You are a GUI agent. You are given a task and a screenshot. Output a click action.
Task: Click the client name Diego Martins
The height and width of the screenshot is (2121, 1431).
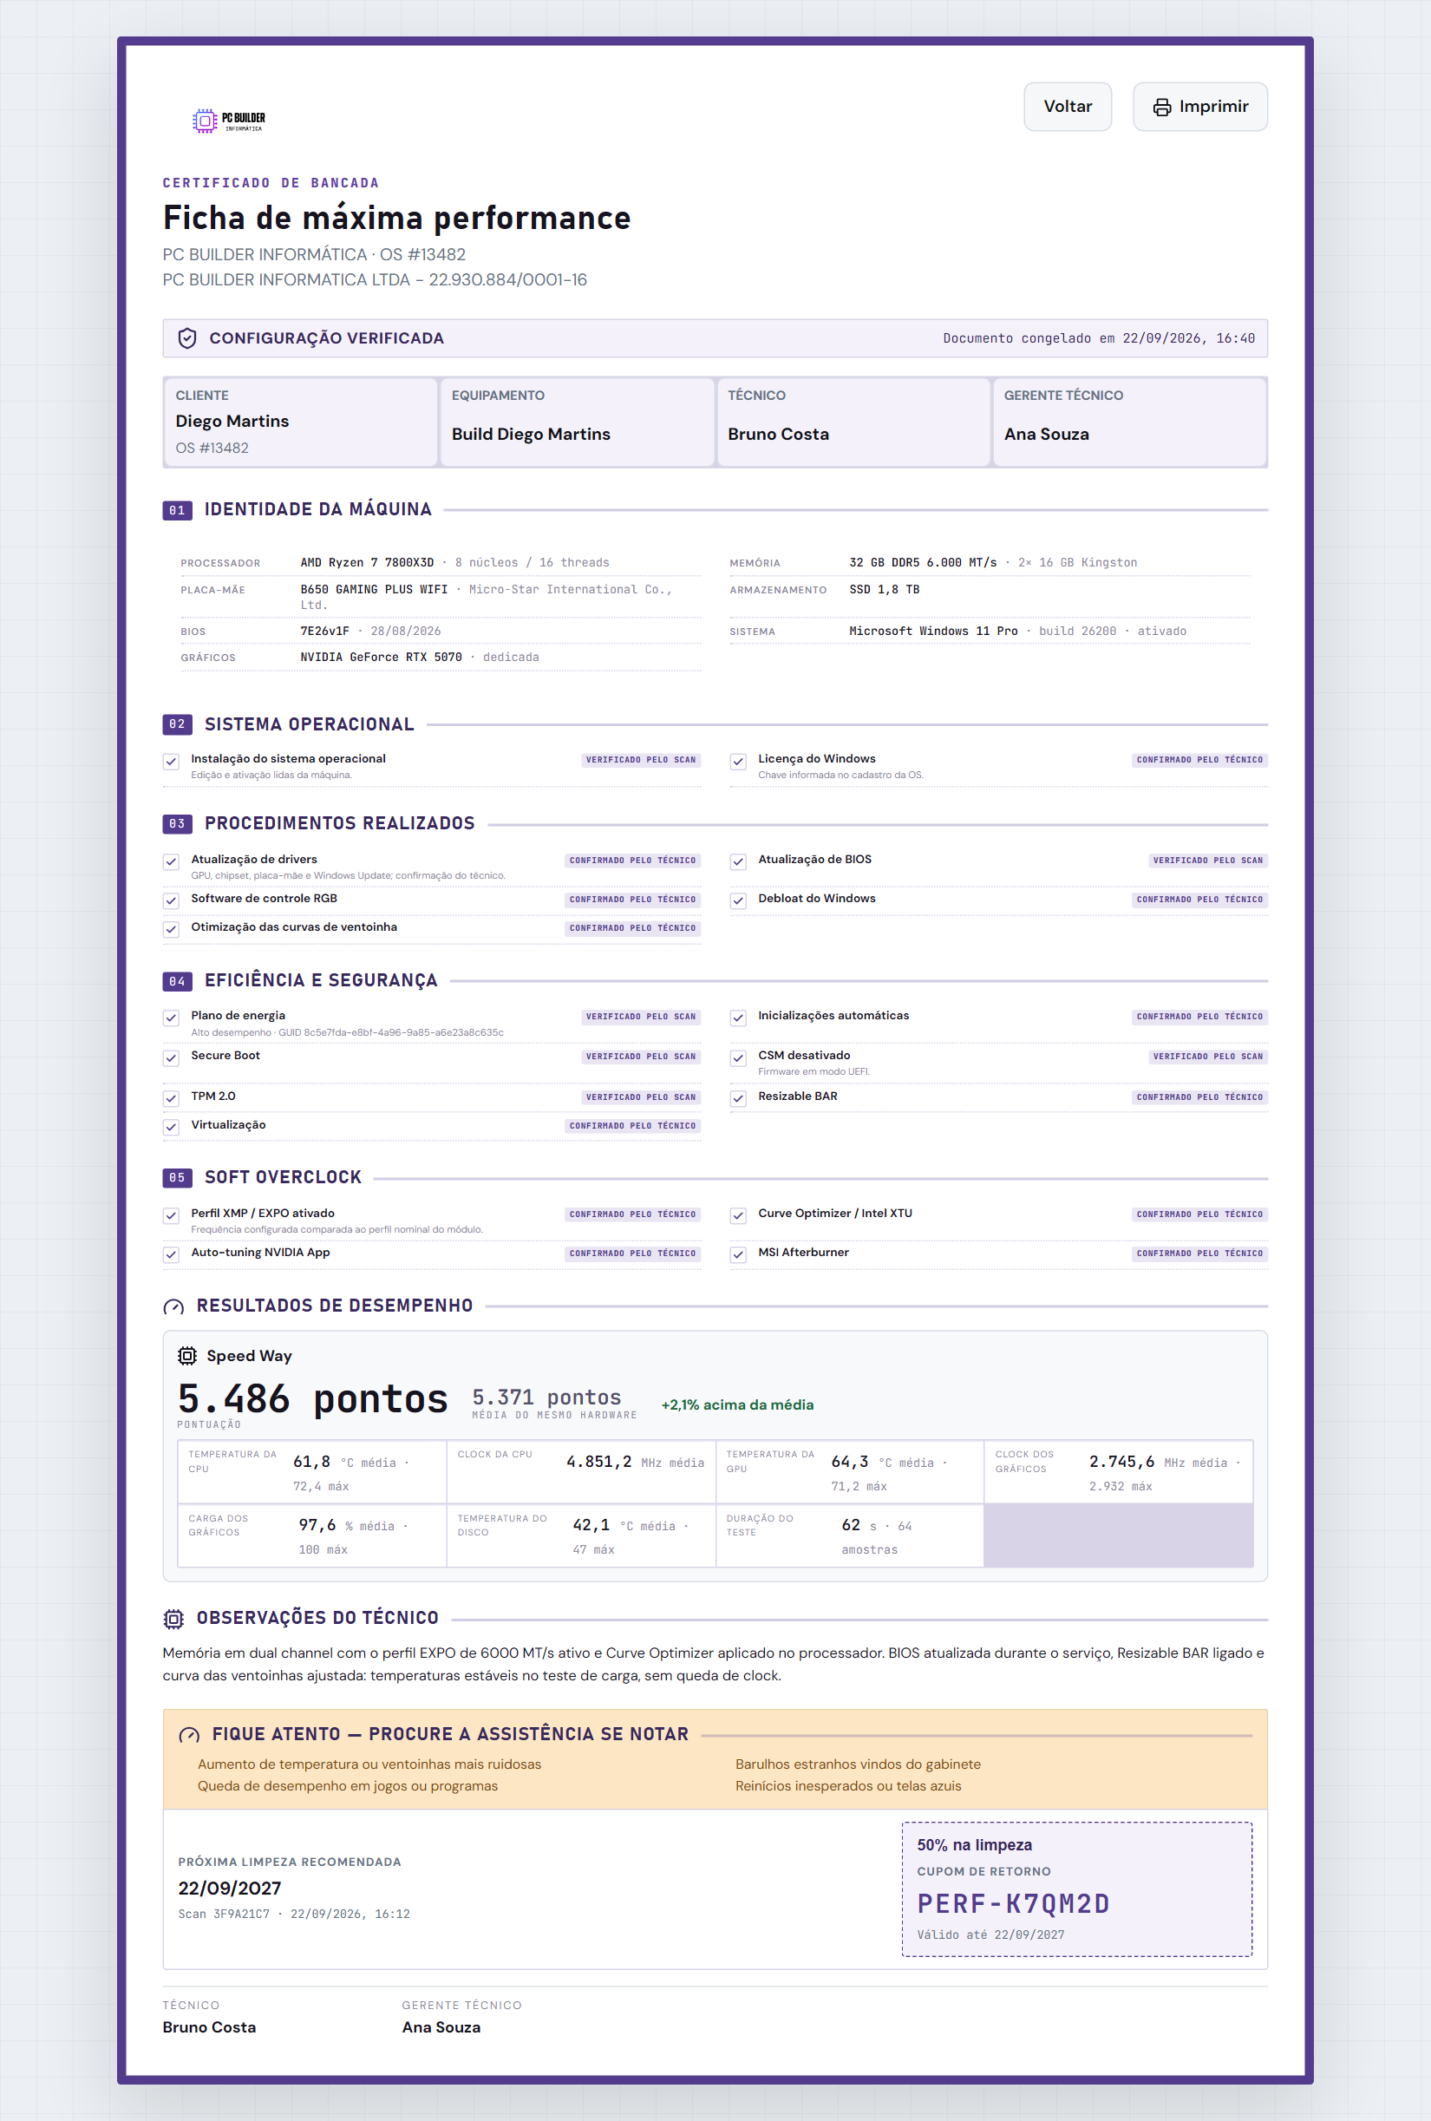pyautogui.click(x=232, y=422)
